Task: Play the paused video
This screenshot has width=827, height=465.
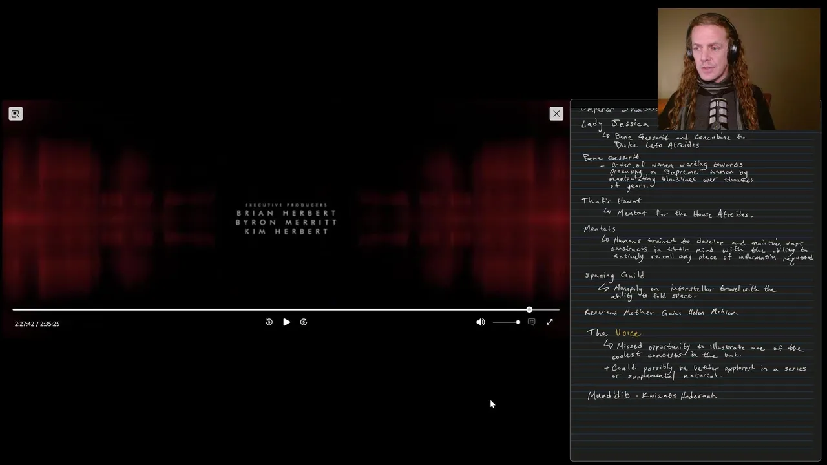Action: point(286,322)
